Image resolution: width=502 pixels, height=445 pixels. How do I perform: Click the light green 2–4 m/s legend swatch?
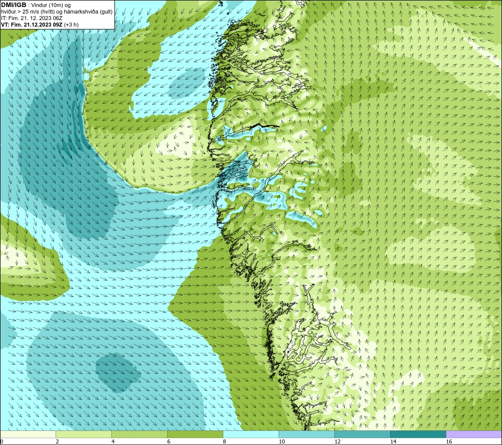83,434
